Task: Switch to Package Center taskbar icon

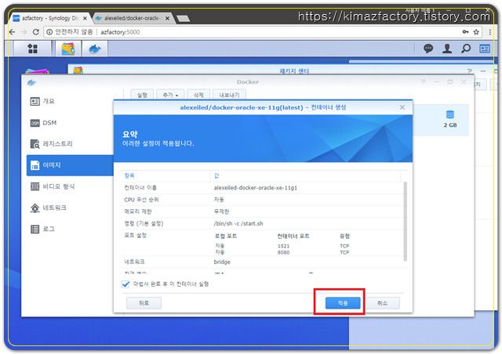Action: (x=68, y=49)
